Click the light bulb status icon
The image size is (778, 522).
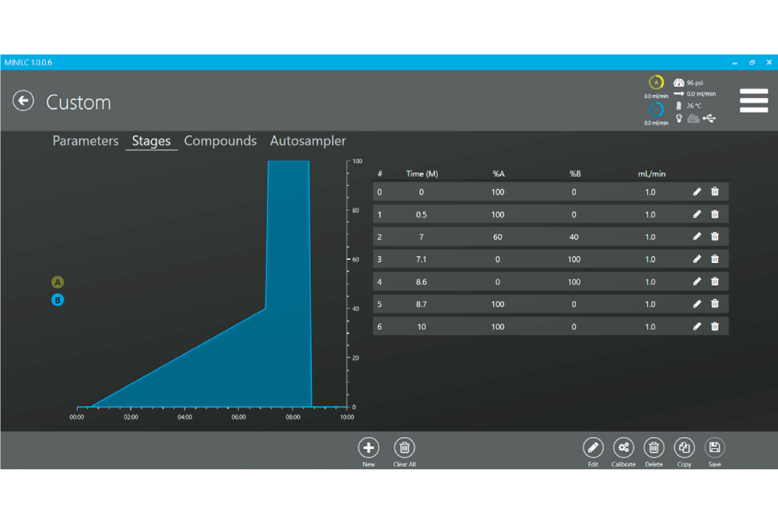click(678, 118)
